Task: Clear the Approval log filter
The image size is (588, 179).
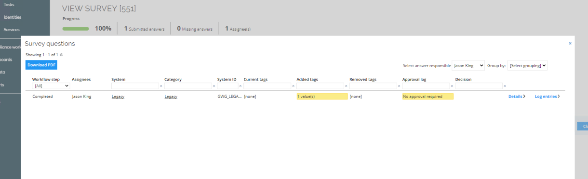Action: coord(452,86)
